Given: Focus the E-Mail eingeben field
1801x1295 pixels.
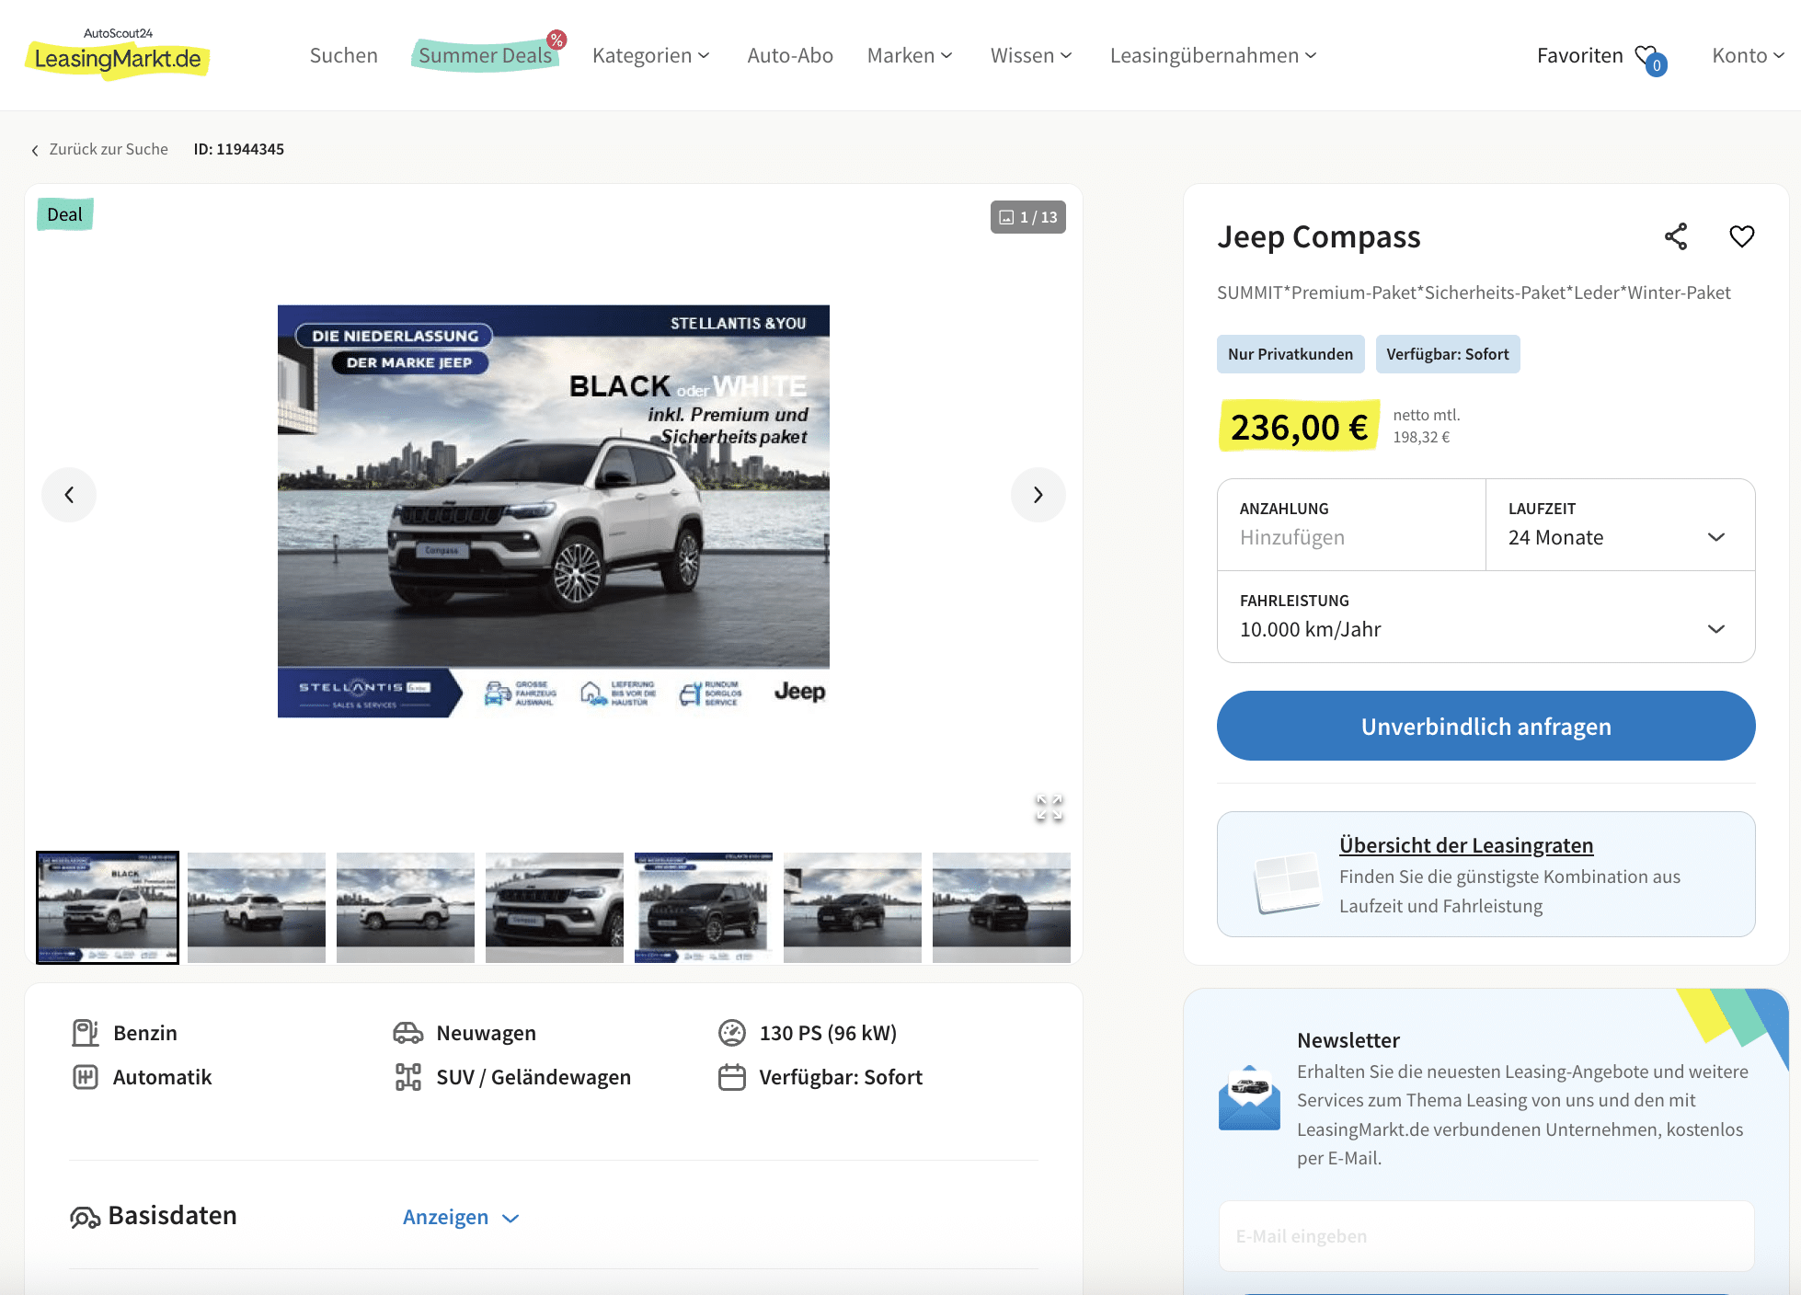Looking at the screenshot, I should point(1486,1236).
